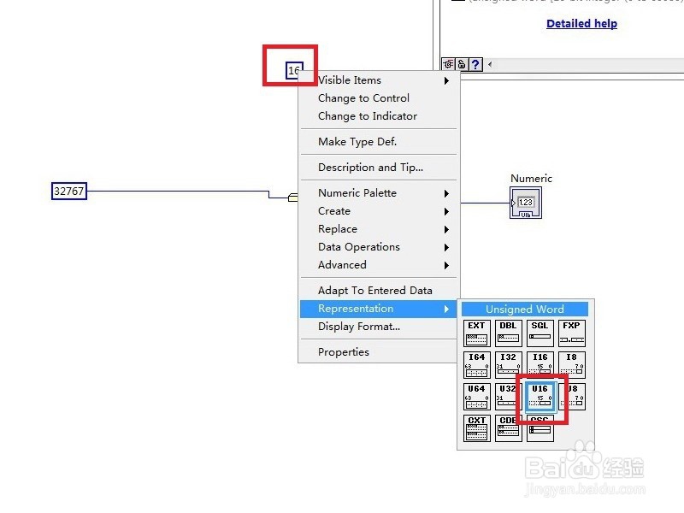Toggle the Context Help lock button

(x=462, y=65)
